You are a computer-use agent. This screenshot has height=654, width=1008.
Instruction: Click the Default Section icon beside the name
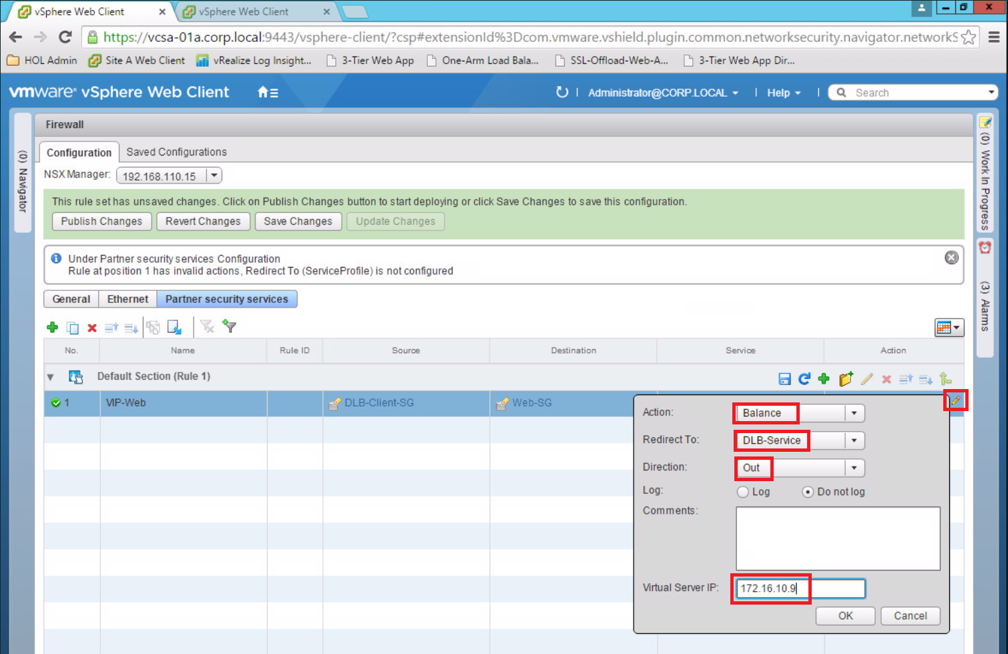pos(75,377)
